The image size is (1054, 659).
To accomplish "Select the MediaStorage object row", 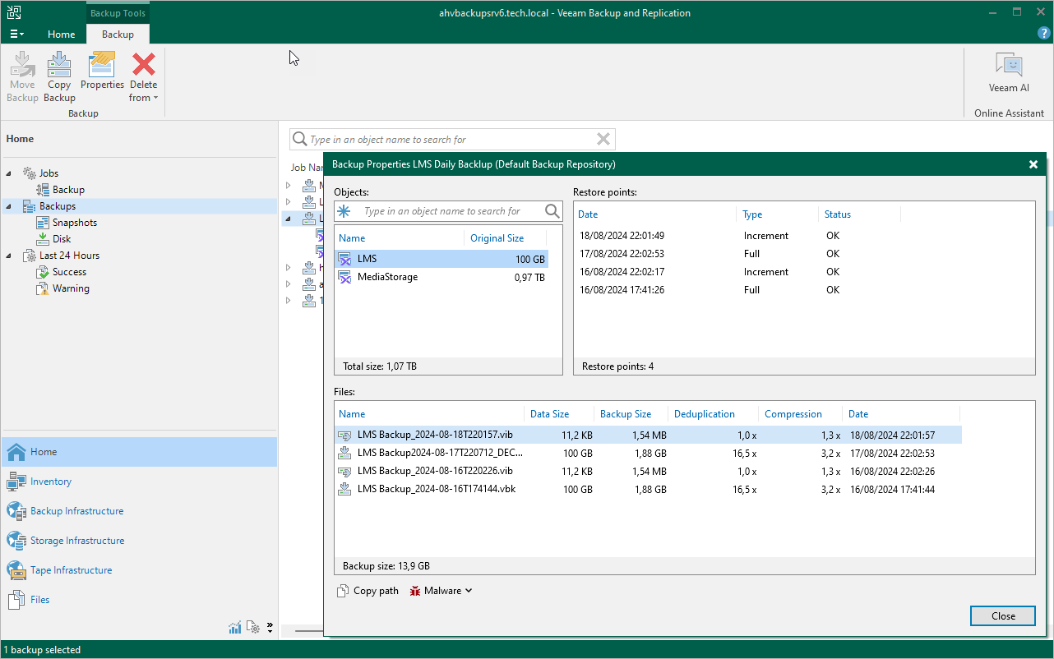I will pyautogui.click(x=441, y=278).
